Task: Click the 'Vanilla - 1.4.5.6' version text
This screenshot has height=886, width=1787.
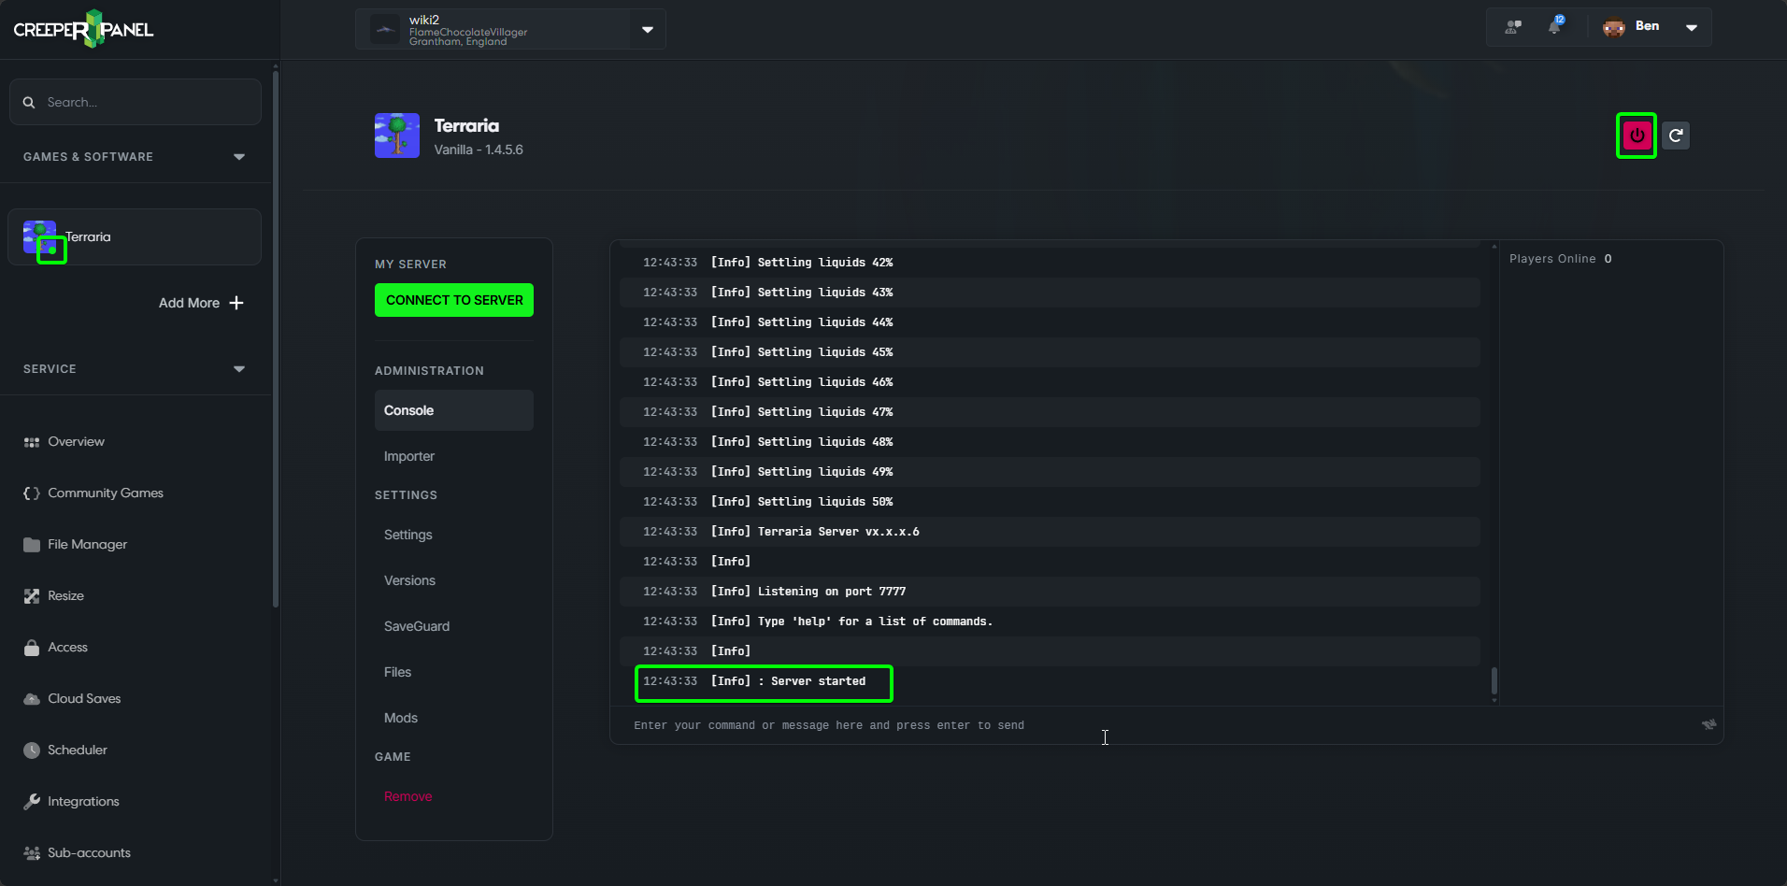Action: click(479, 150)
